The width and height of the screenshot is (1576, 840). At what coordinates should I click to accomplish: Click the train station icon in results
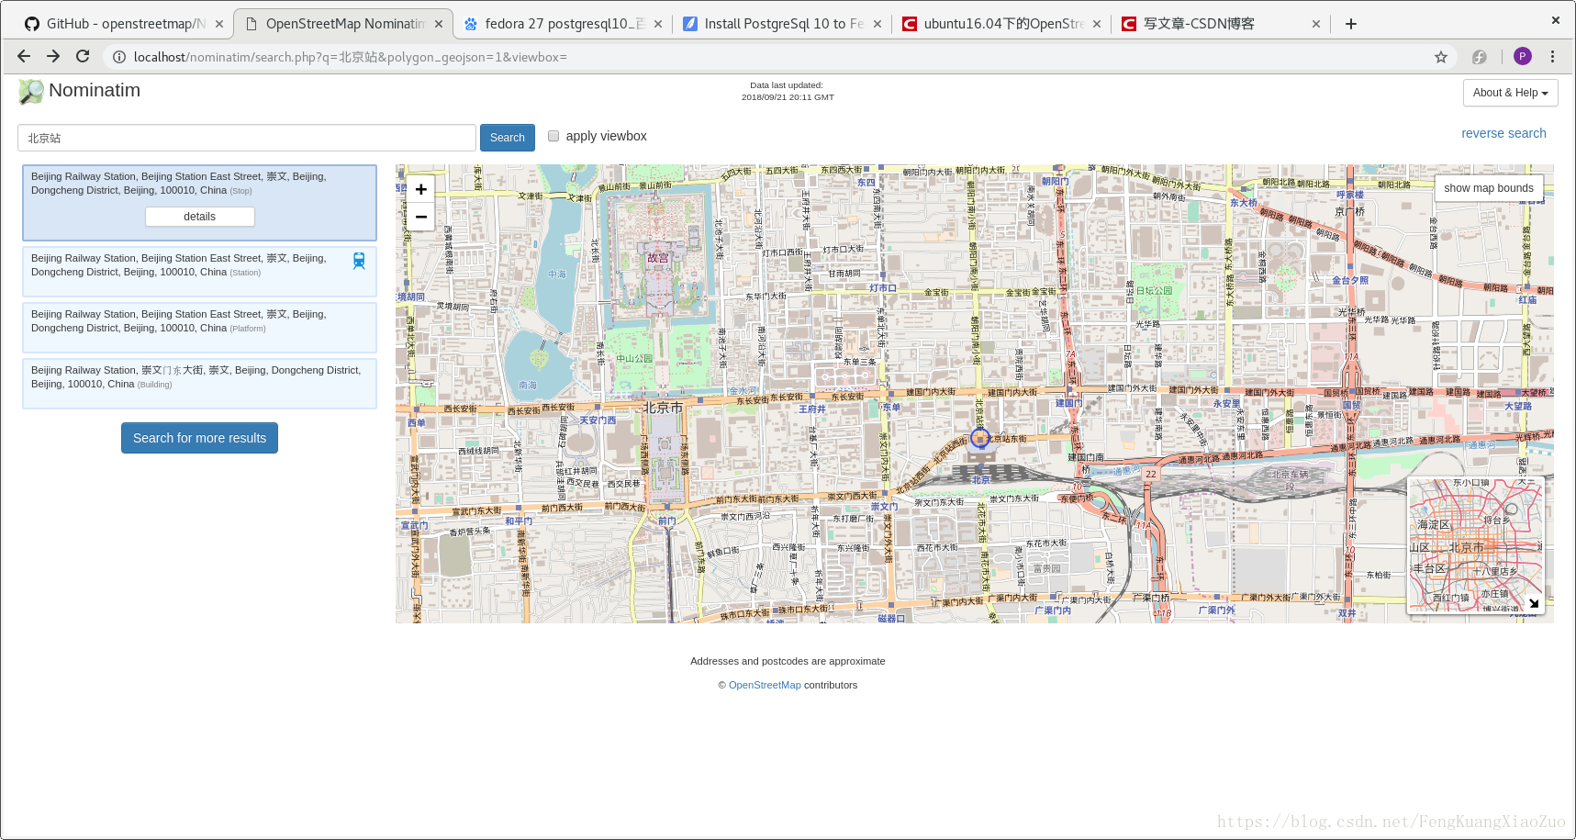pos(359,261)
